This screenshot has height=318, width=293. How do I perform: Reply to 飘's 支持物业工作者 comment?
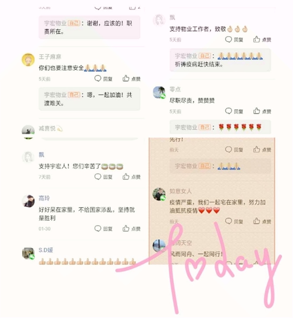pos(234,40)
